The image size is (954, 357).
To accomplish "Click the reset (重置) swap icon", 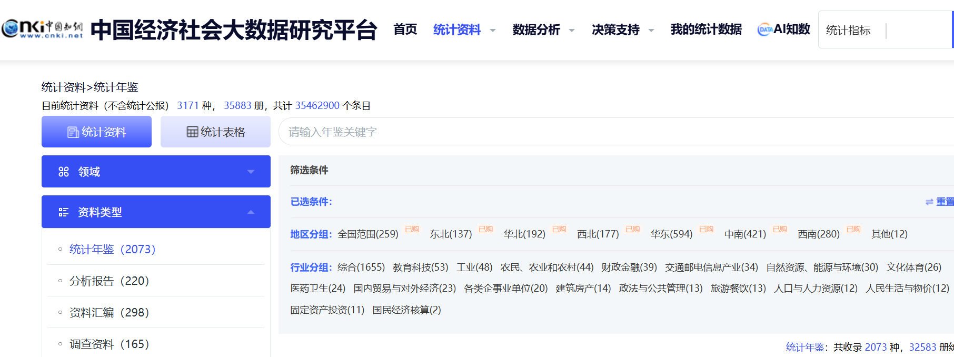I will [929, 202].
